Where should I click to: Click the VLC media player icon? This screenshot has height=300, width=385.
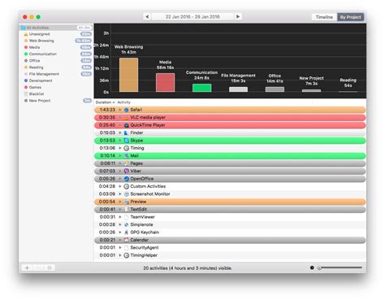126,118
